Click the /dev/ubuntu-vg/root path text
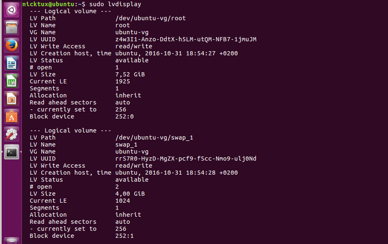 pos(150,18)
